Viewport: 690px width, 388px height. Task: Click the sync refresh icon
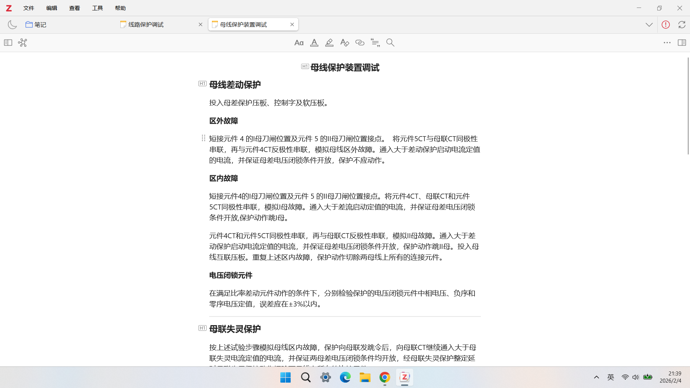click(x=682, y=24)
